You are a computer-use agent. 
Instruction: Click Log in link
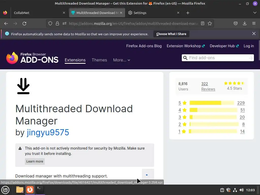tap(249, 46)
